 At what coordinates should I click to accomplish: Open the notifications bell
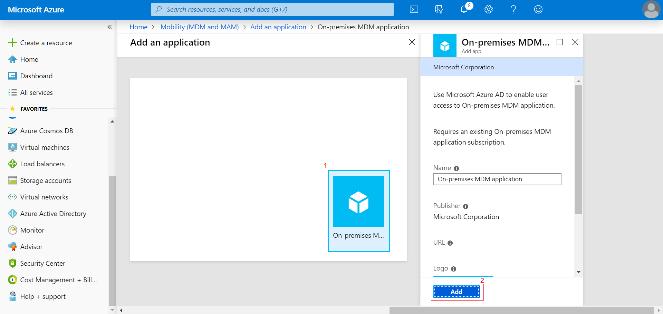coord(464,9)
